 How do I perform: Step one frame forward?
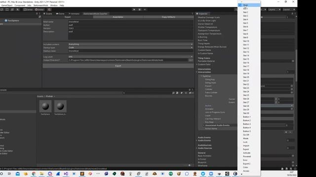145,9
